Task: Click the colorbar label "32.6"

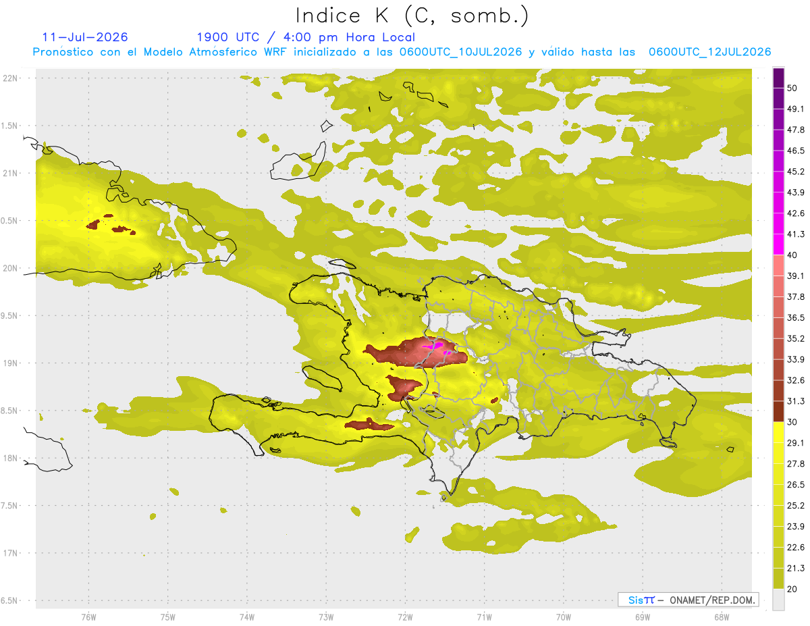Action: pyautogui.click(x=796, y=380)
